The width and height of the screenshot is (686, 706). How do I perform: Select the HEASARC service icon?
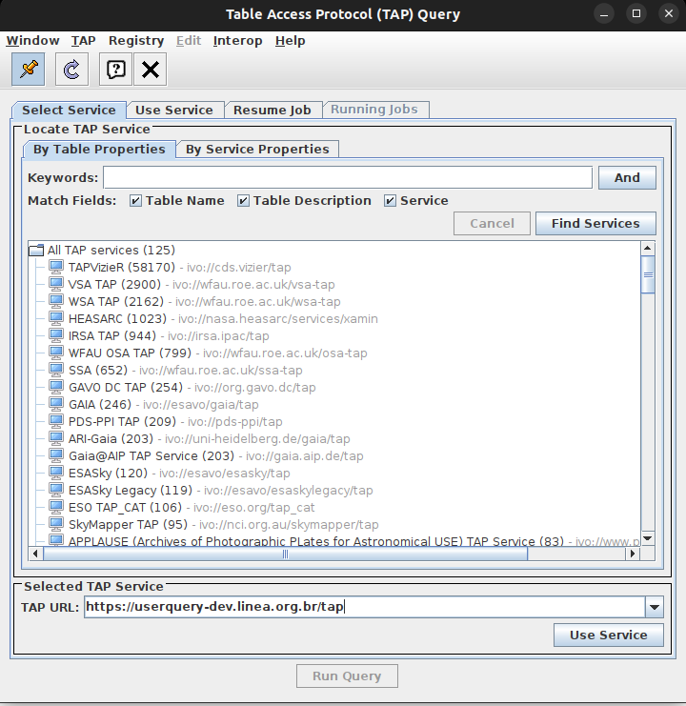pyautogui.click(x=55, y=319)
